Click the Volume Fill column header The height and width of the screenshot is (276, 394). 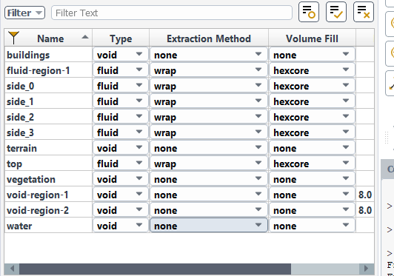[x=312, y=38]
